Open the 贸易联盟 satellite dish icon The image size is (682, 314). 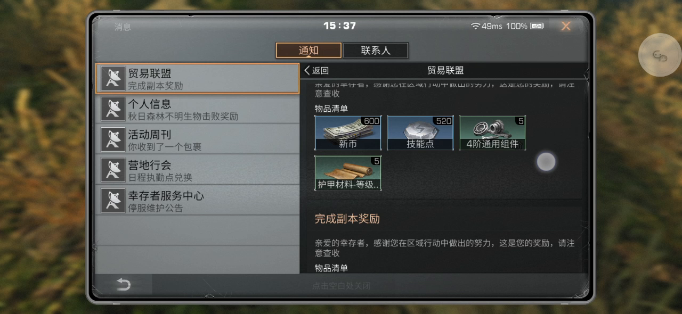(113, 79)
